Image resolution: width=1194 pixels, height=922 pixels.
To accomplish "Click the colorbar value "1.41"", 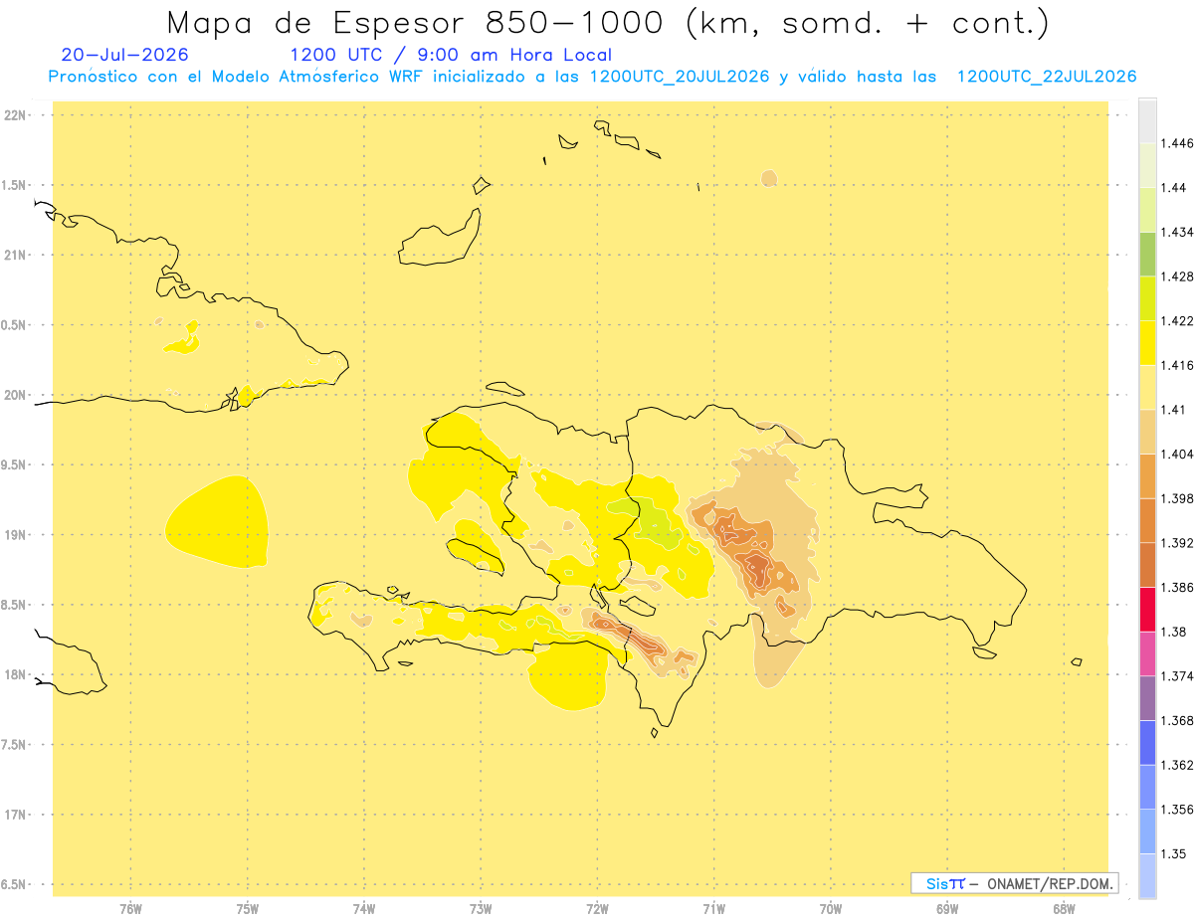I will [x=1173, y=409].
